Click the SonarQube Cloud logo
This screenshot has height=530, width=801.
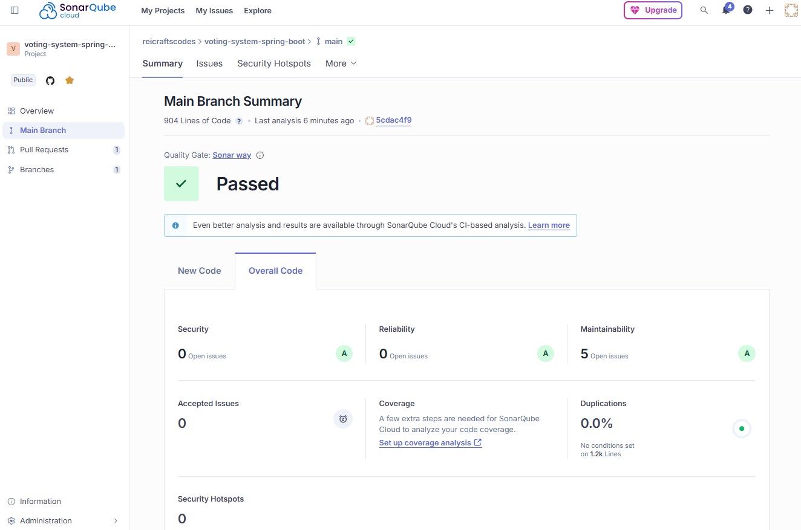pos(77,10)
